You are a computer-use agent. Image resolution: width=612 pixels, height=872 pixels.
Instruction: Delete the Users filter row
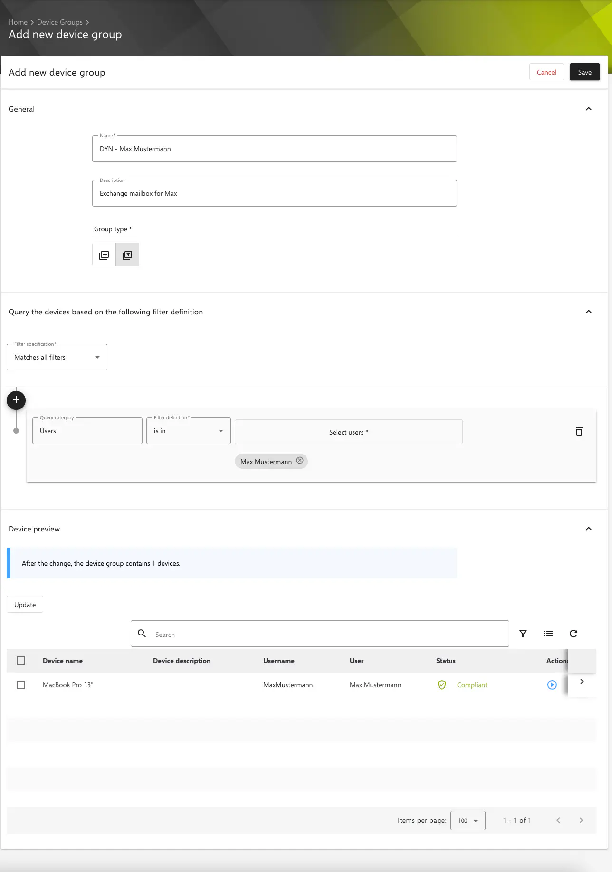[x=579, y=431]
